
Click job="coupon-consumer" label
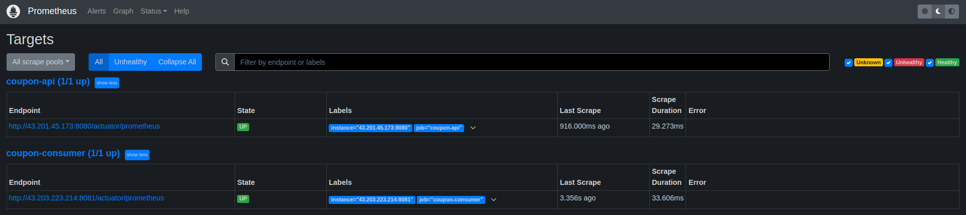451,200
